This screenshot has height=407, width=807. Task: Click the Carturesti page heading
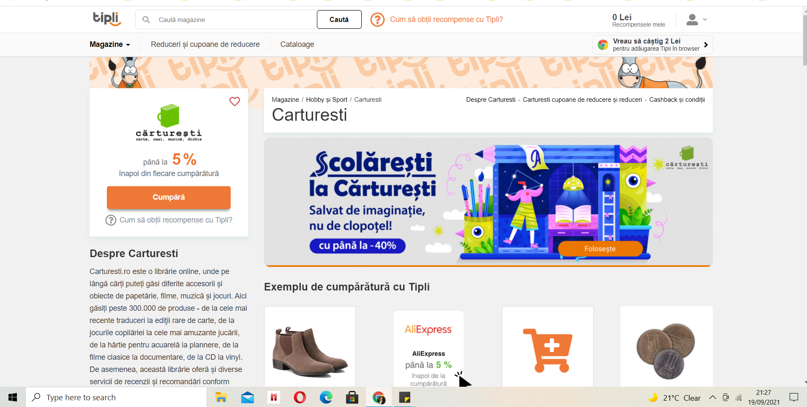309,115
